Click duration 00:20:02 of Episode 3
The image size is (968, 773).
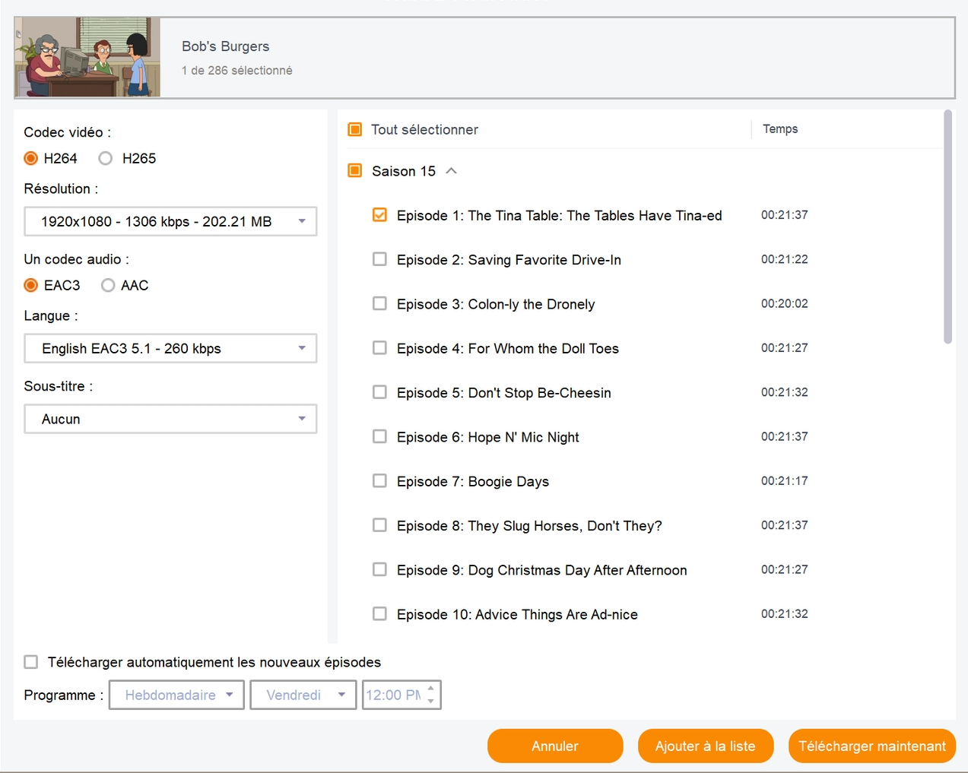[x=785, y=303]
